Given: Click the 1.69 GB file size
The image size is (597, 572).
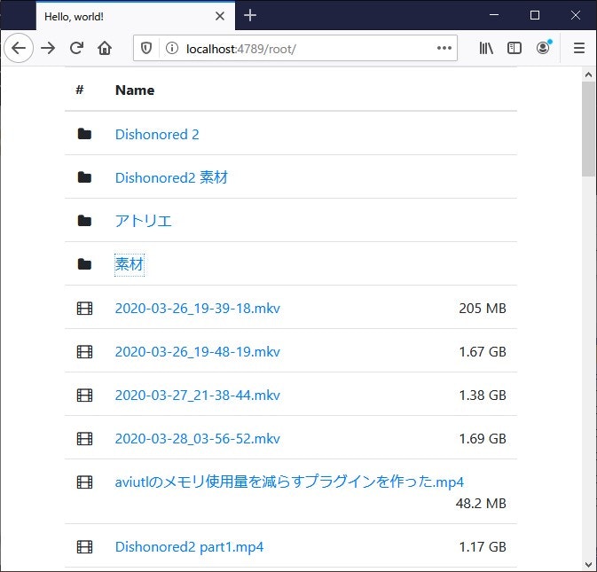Looking at the screenshot, I should [483, 439].
